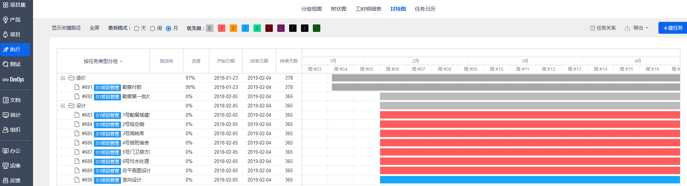The height and width of the screenshot is (186, 687).
Task: Open the 项目 (Project) sidebar icon
Action: pyautogui.click(x=6, y=34)
